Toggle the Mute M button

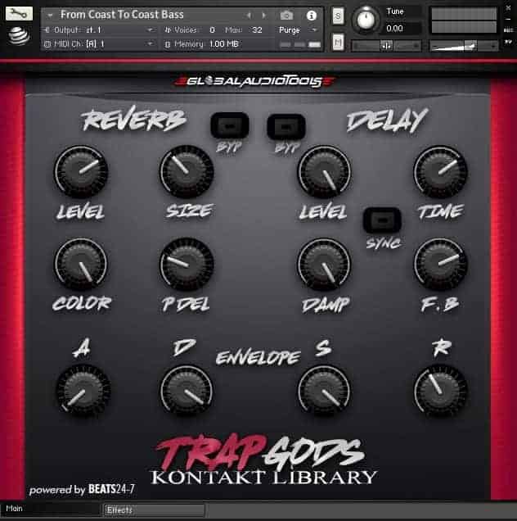coord(338,43)
